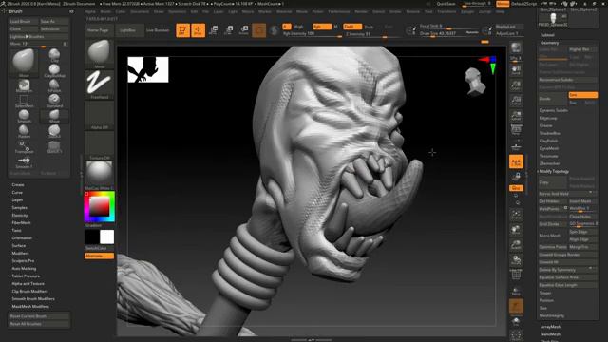Toggle orange L.Sym local symmetry button
Viewport: 608px width, 342px height.
(516, 161)
